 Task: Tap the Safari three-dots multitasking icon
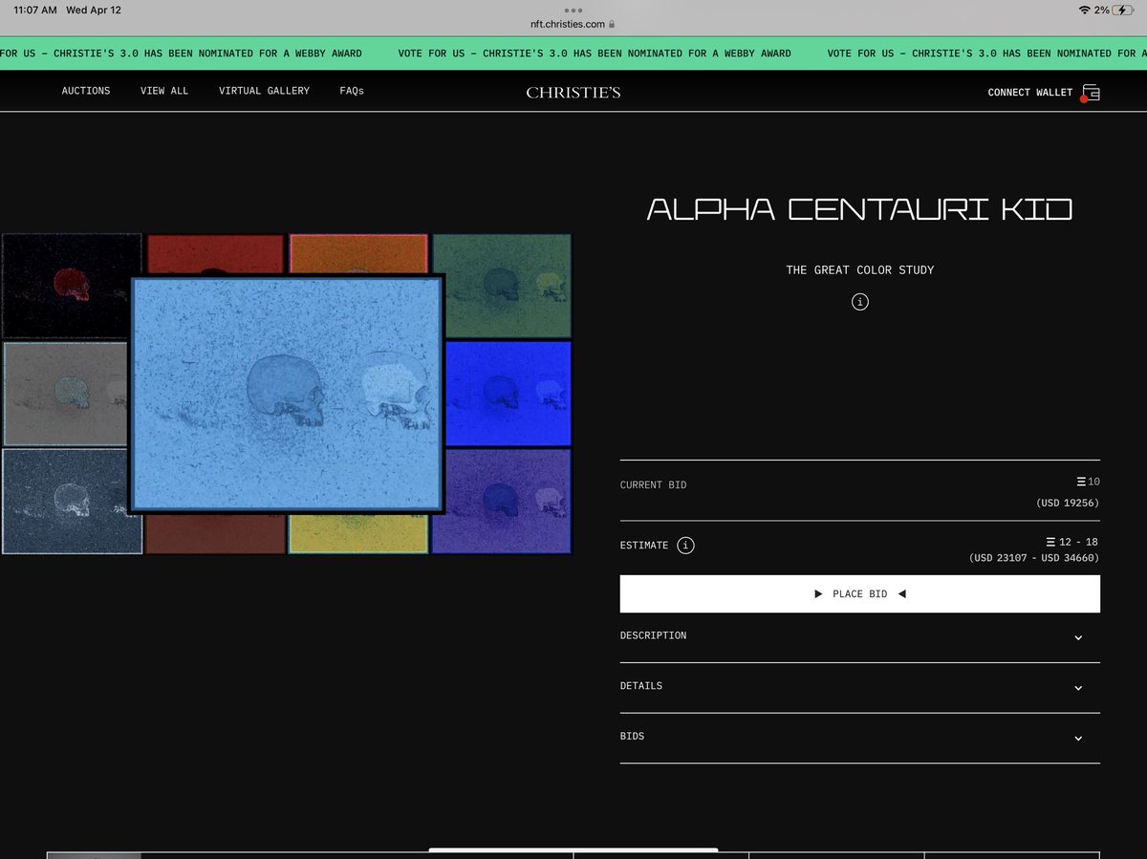click(x=573, y=10)
